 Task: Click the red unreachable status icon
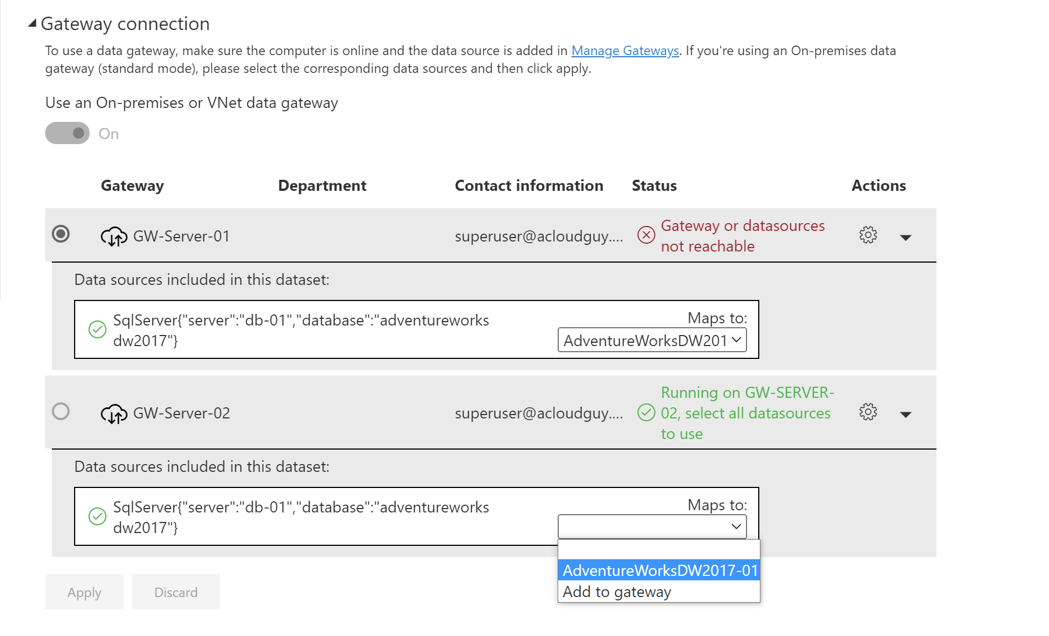tap(646, 235)
